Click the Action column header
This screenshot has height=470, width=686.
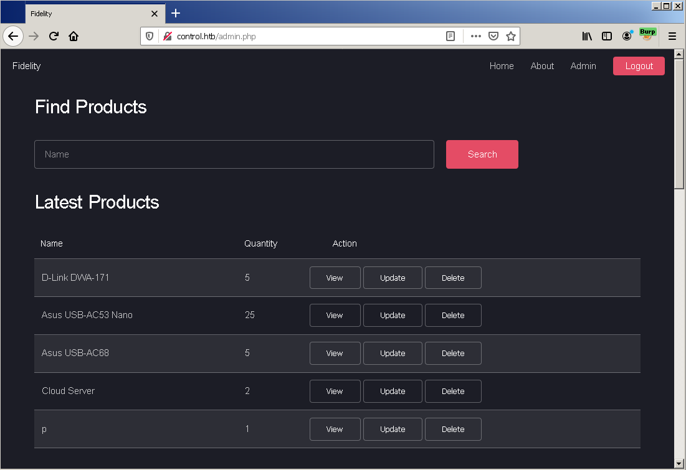pos(345,243)
